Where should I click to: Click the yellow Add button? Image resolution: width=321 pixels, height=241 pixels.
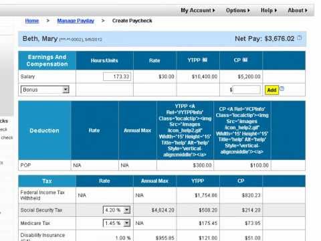272,90
